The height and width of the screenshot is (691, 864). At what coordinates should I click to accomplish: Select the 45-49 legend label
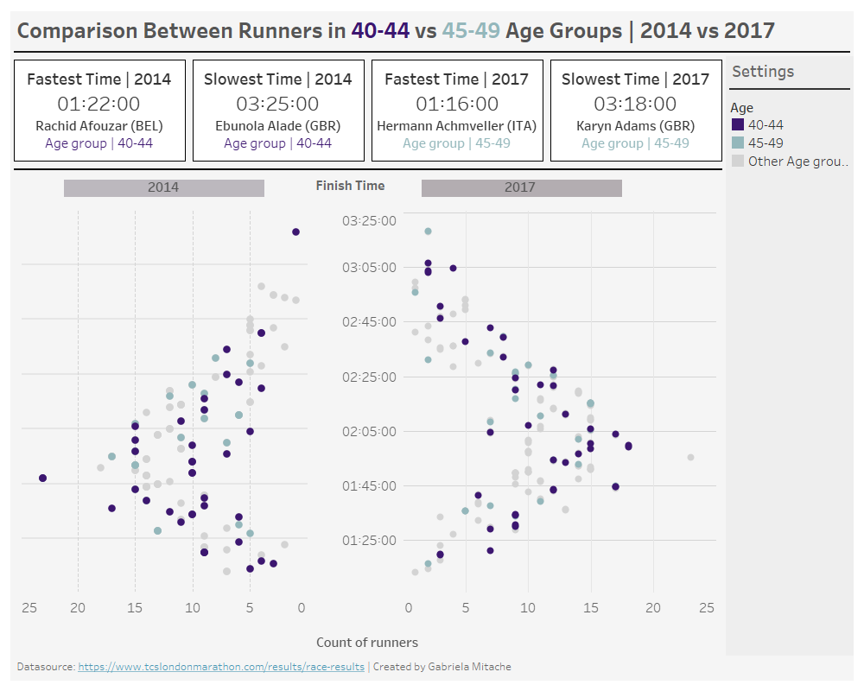766,143
